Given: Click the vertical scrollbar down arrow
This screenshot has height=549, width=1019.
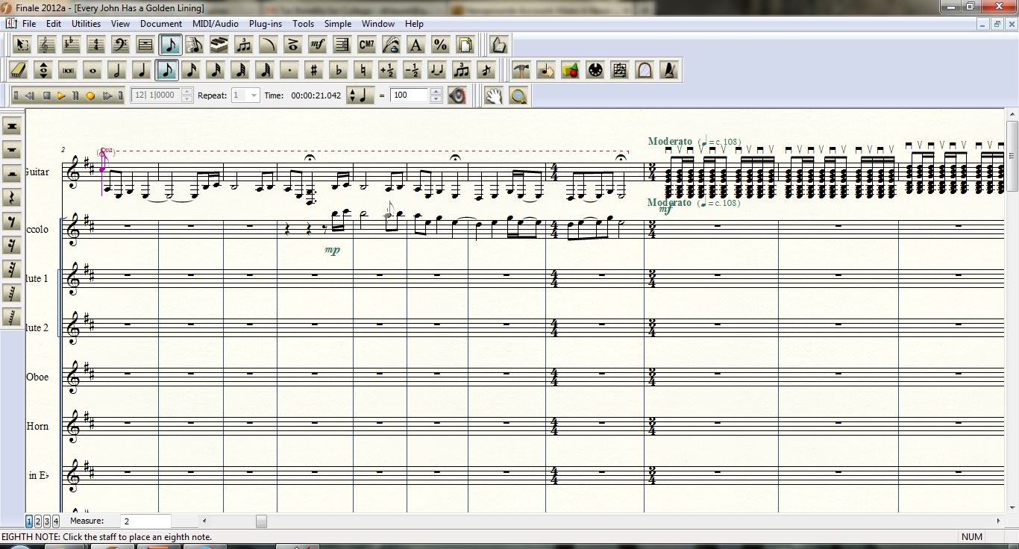Looking at the screenshot, I should (x=1012, y=507).
